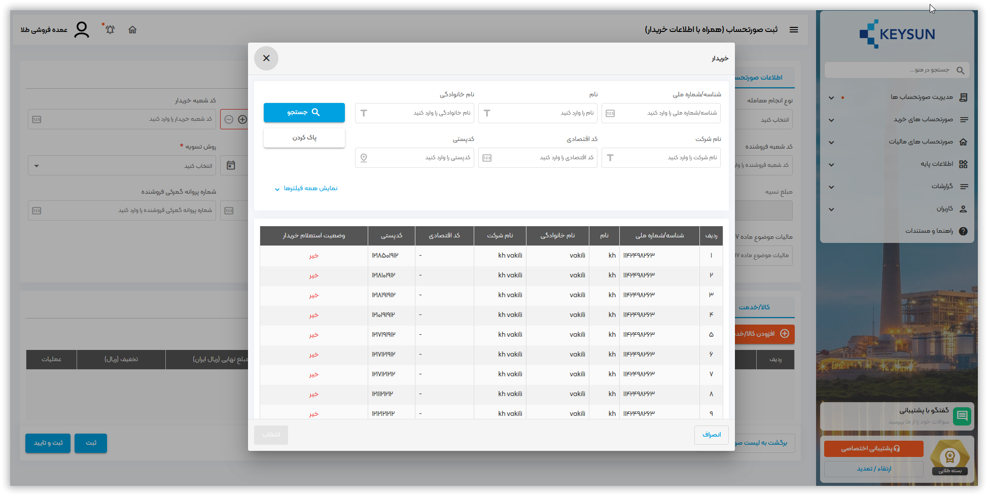
Task: Open راهنما و مستندات help item
Action: (898, 231)
